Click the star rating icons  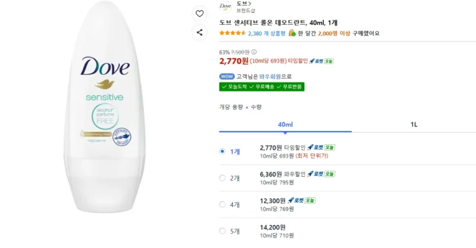coord(233,33)
